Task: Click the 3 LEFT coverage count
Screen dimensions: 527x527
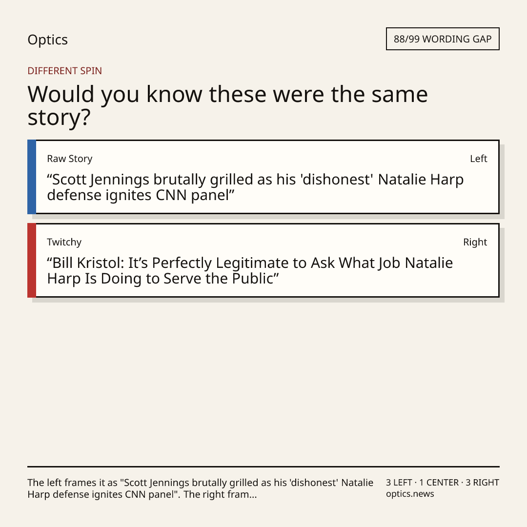Action: [399, 483]
